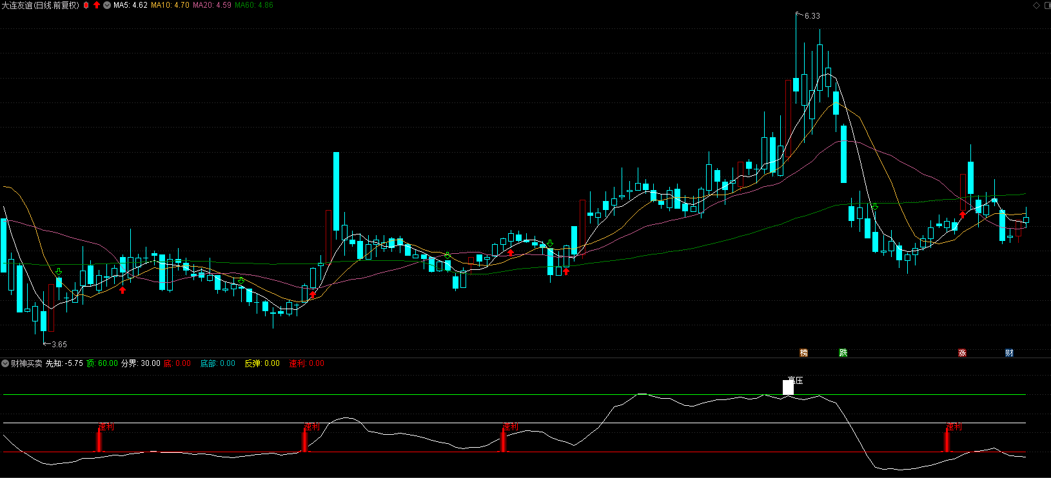Click the 3.65 low price label

tap(59, 345)
